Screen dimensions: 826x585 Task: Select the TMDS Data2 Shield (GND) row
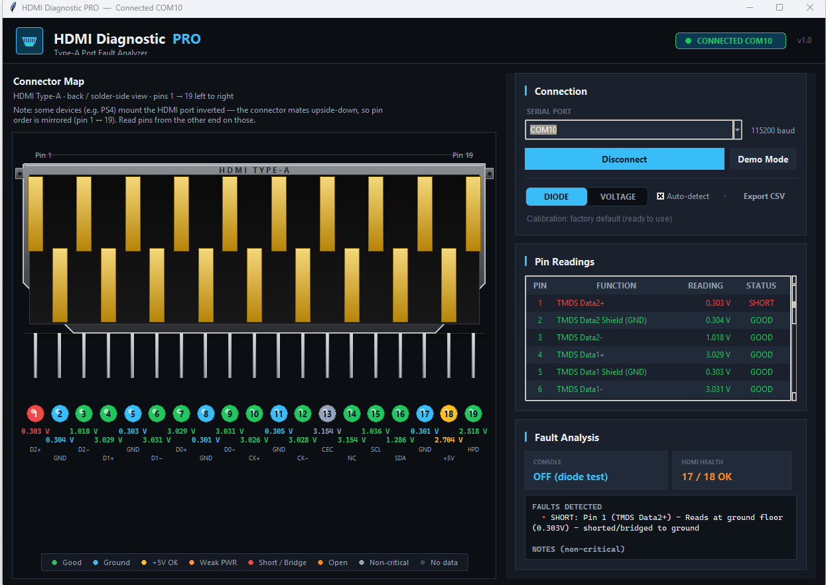658,320
